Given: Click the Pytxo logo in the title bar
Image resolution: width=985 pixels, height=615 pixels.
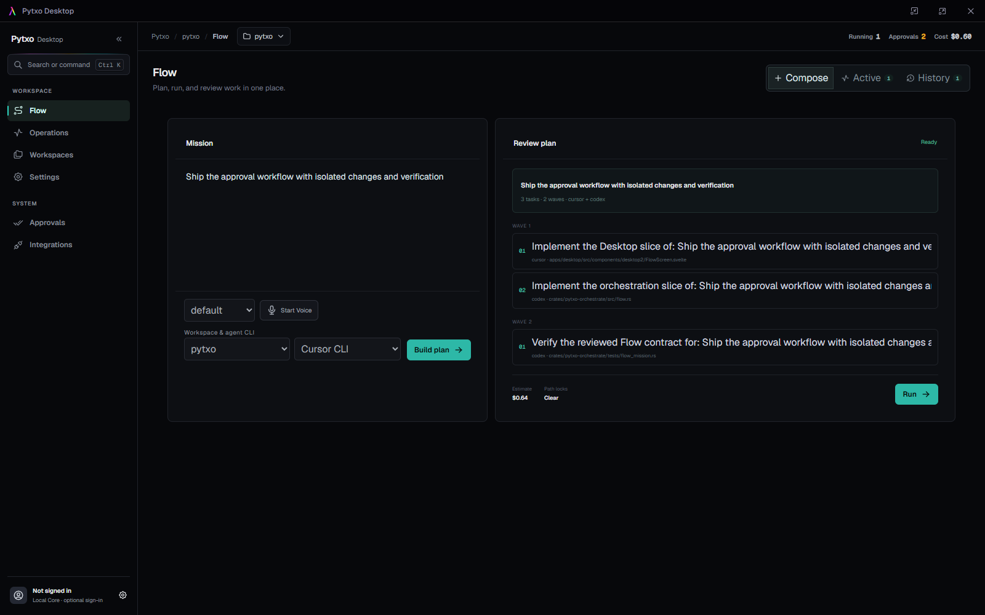Looking at the screenshot, I should coord(12,11).
